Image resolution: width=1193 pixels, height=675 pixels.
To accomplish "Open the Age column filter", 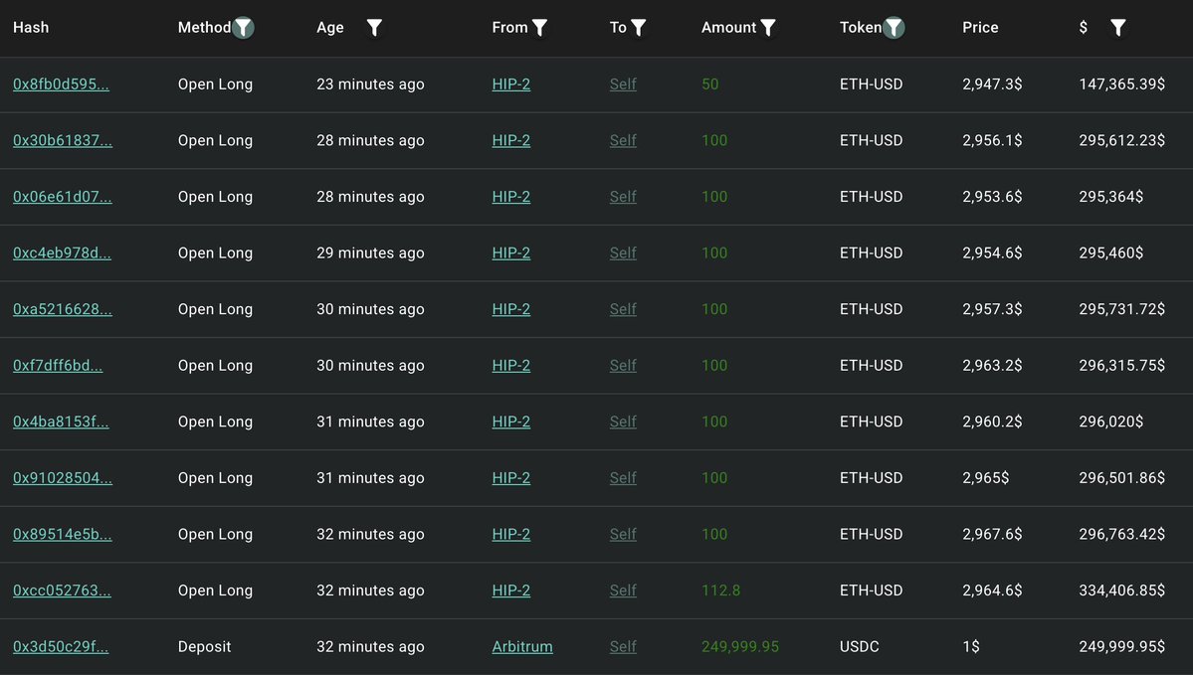I will point(374,28).
